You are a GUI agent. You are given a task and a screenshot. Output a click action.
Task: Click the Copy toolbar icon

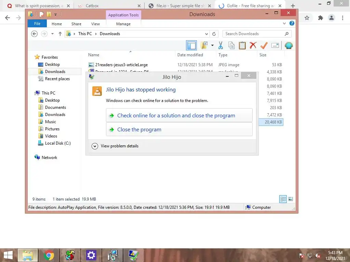(231, 45)
